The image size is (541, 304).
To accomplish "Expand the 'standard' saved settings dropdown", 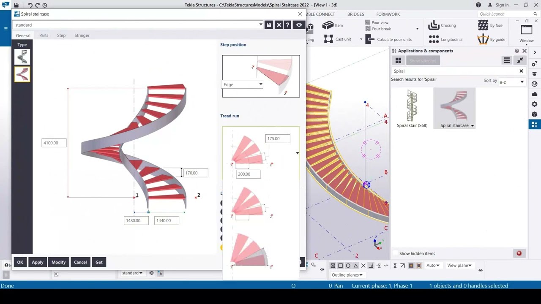I will pyautogui.click(x=261, y=25).
